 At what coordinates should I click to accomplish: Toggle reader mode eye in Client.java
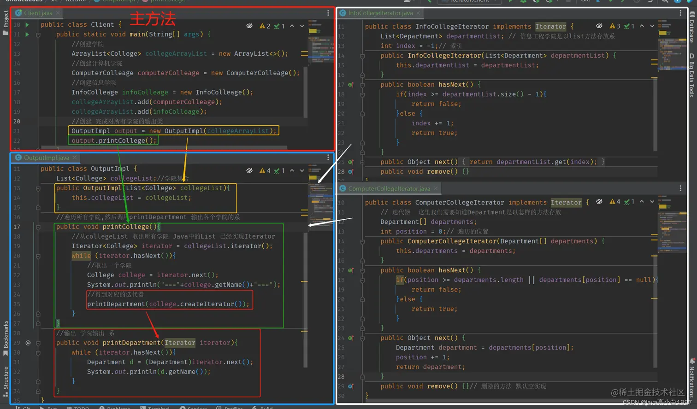click(x=249, y=26)
